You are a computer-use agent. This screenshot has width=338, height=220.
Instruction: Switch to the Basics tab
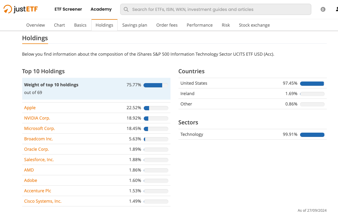point(80,25)
